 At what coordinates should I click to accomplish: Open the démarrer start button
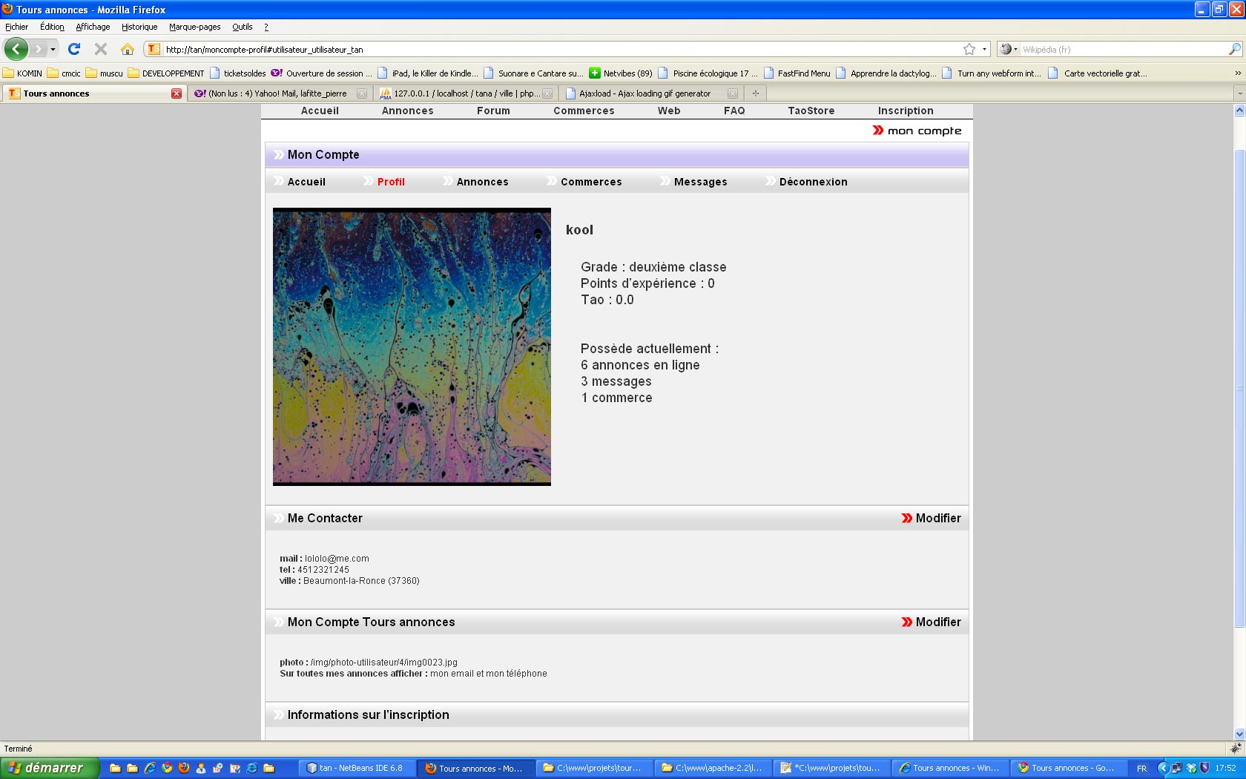pos(50,768)
